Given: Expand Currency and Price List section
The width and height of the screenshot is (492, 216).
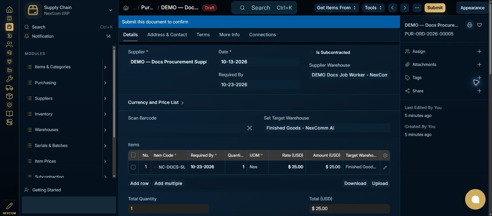Looking at the screenshot, I should click(156, 103).
